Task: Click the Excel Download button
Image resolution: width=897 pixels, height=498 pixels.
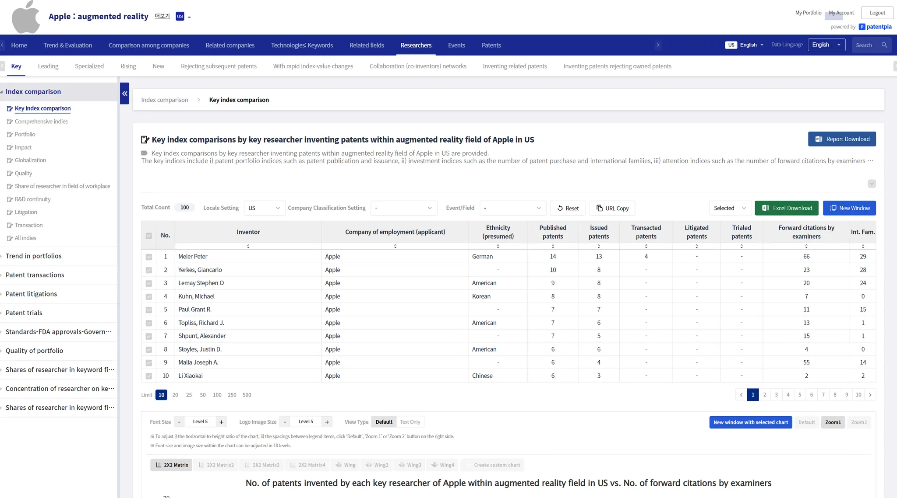Action: [x=787, y=208]
